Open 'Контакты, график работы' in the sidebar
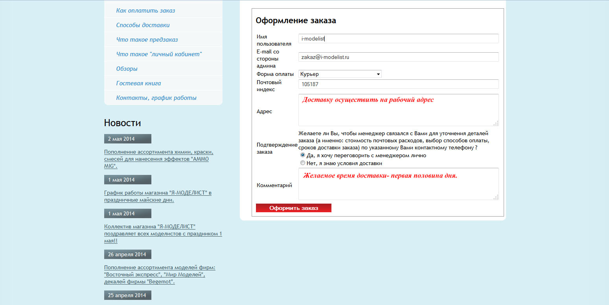Image resolution: width=609 pixels, height=305 pixels. point(156,98)
